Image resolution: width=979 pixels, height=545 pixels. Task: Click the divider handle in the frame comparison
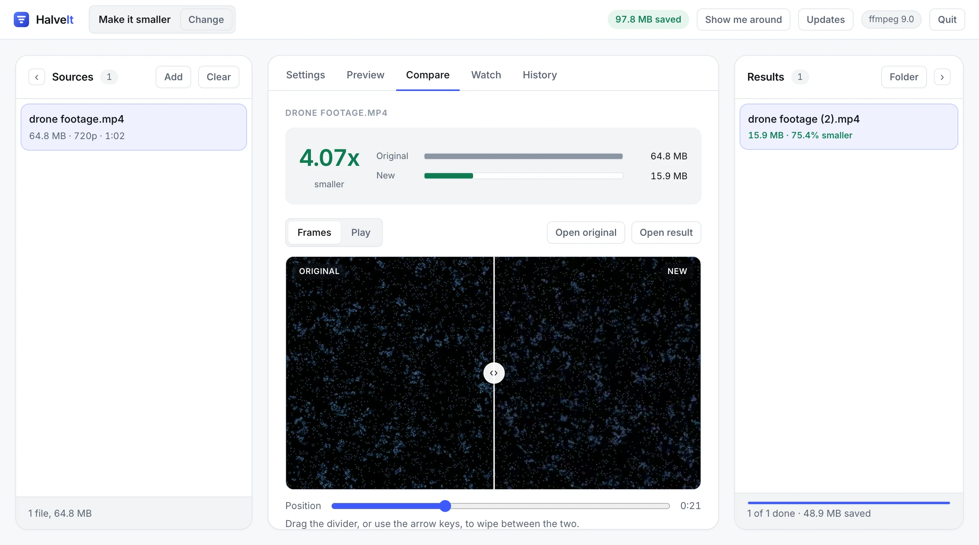tap(494, 373)
